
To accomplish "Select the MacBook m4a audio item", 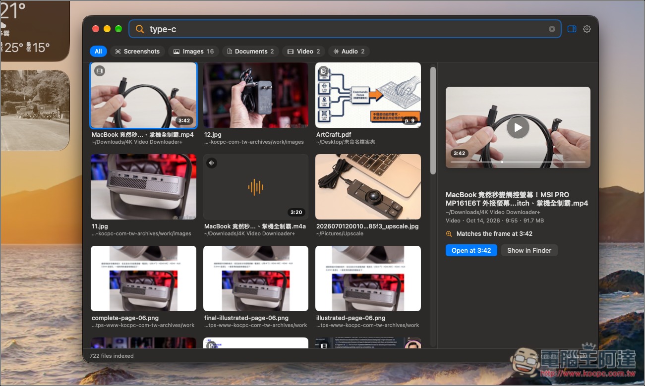I will pos(256,187).
